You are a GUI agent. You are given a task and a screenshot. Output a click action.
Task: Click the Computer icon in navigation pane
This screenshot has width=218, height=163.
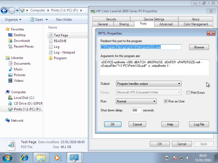coord(8,92)
